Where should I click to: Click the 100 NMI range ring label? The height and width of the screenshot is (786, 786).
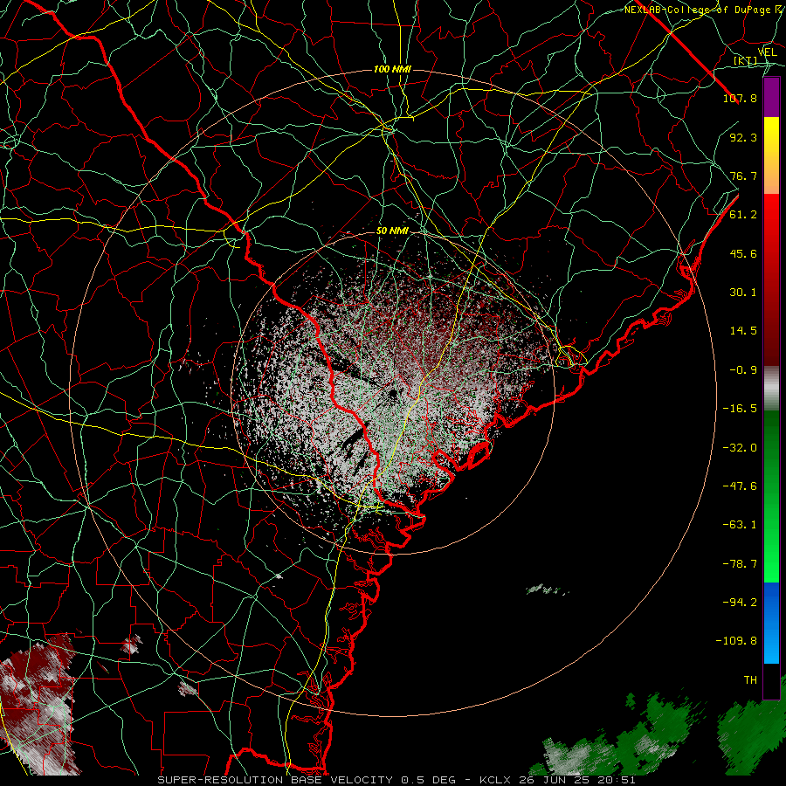click(392, 69)
